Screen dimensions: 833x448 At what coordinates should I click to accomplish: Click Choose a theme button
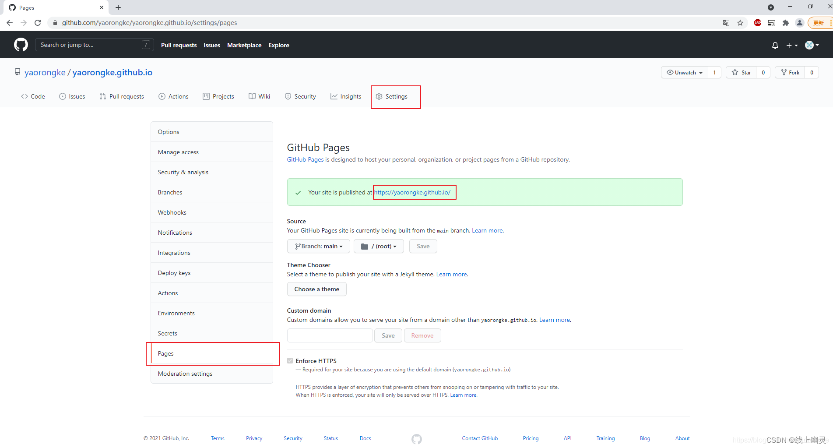(317, 289)
